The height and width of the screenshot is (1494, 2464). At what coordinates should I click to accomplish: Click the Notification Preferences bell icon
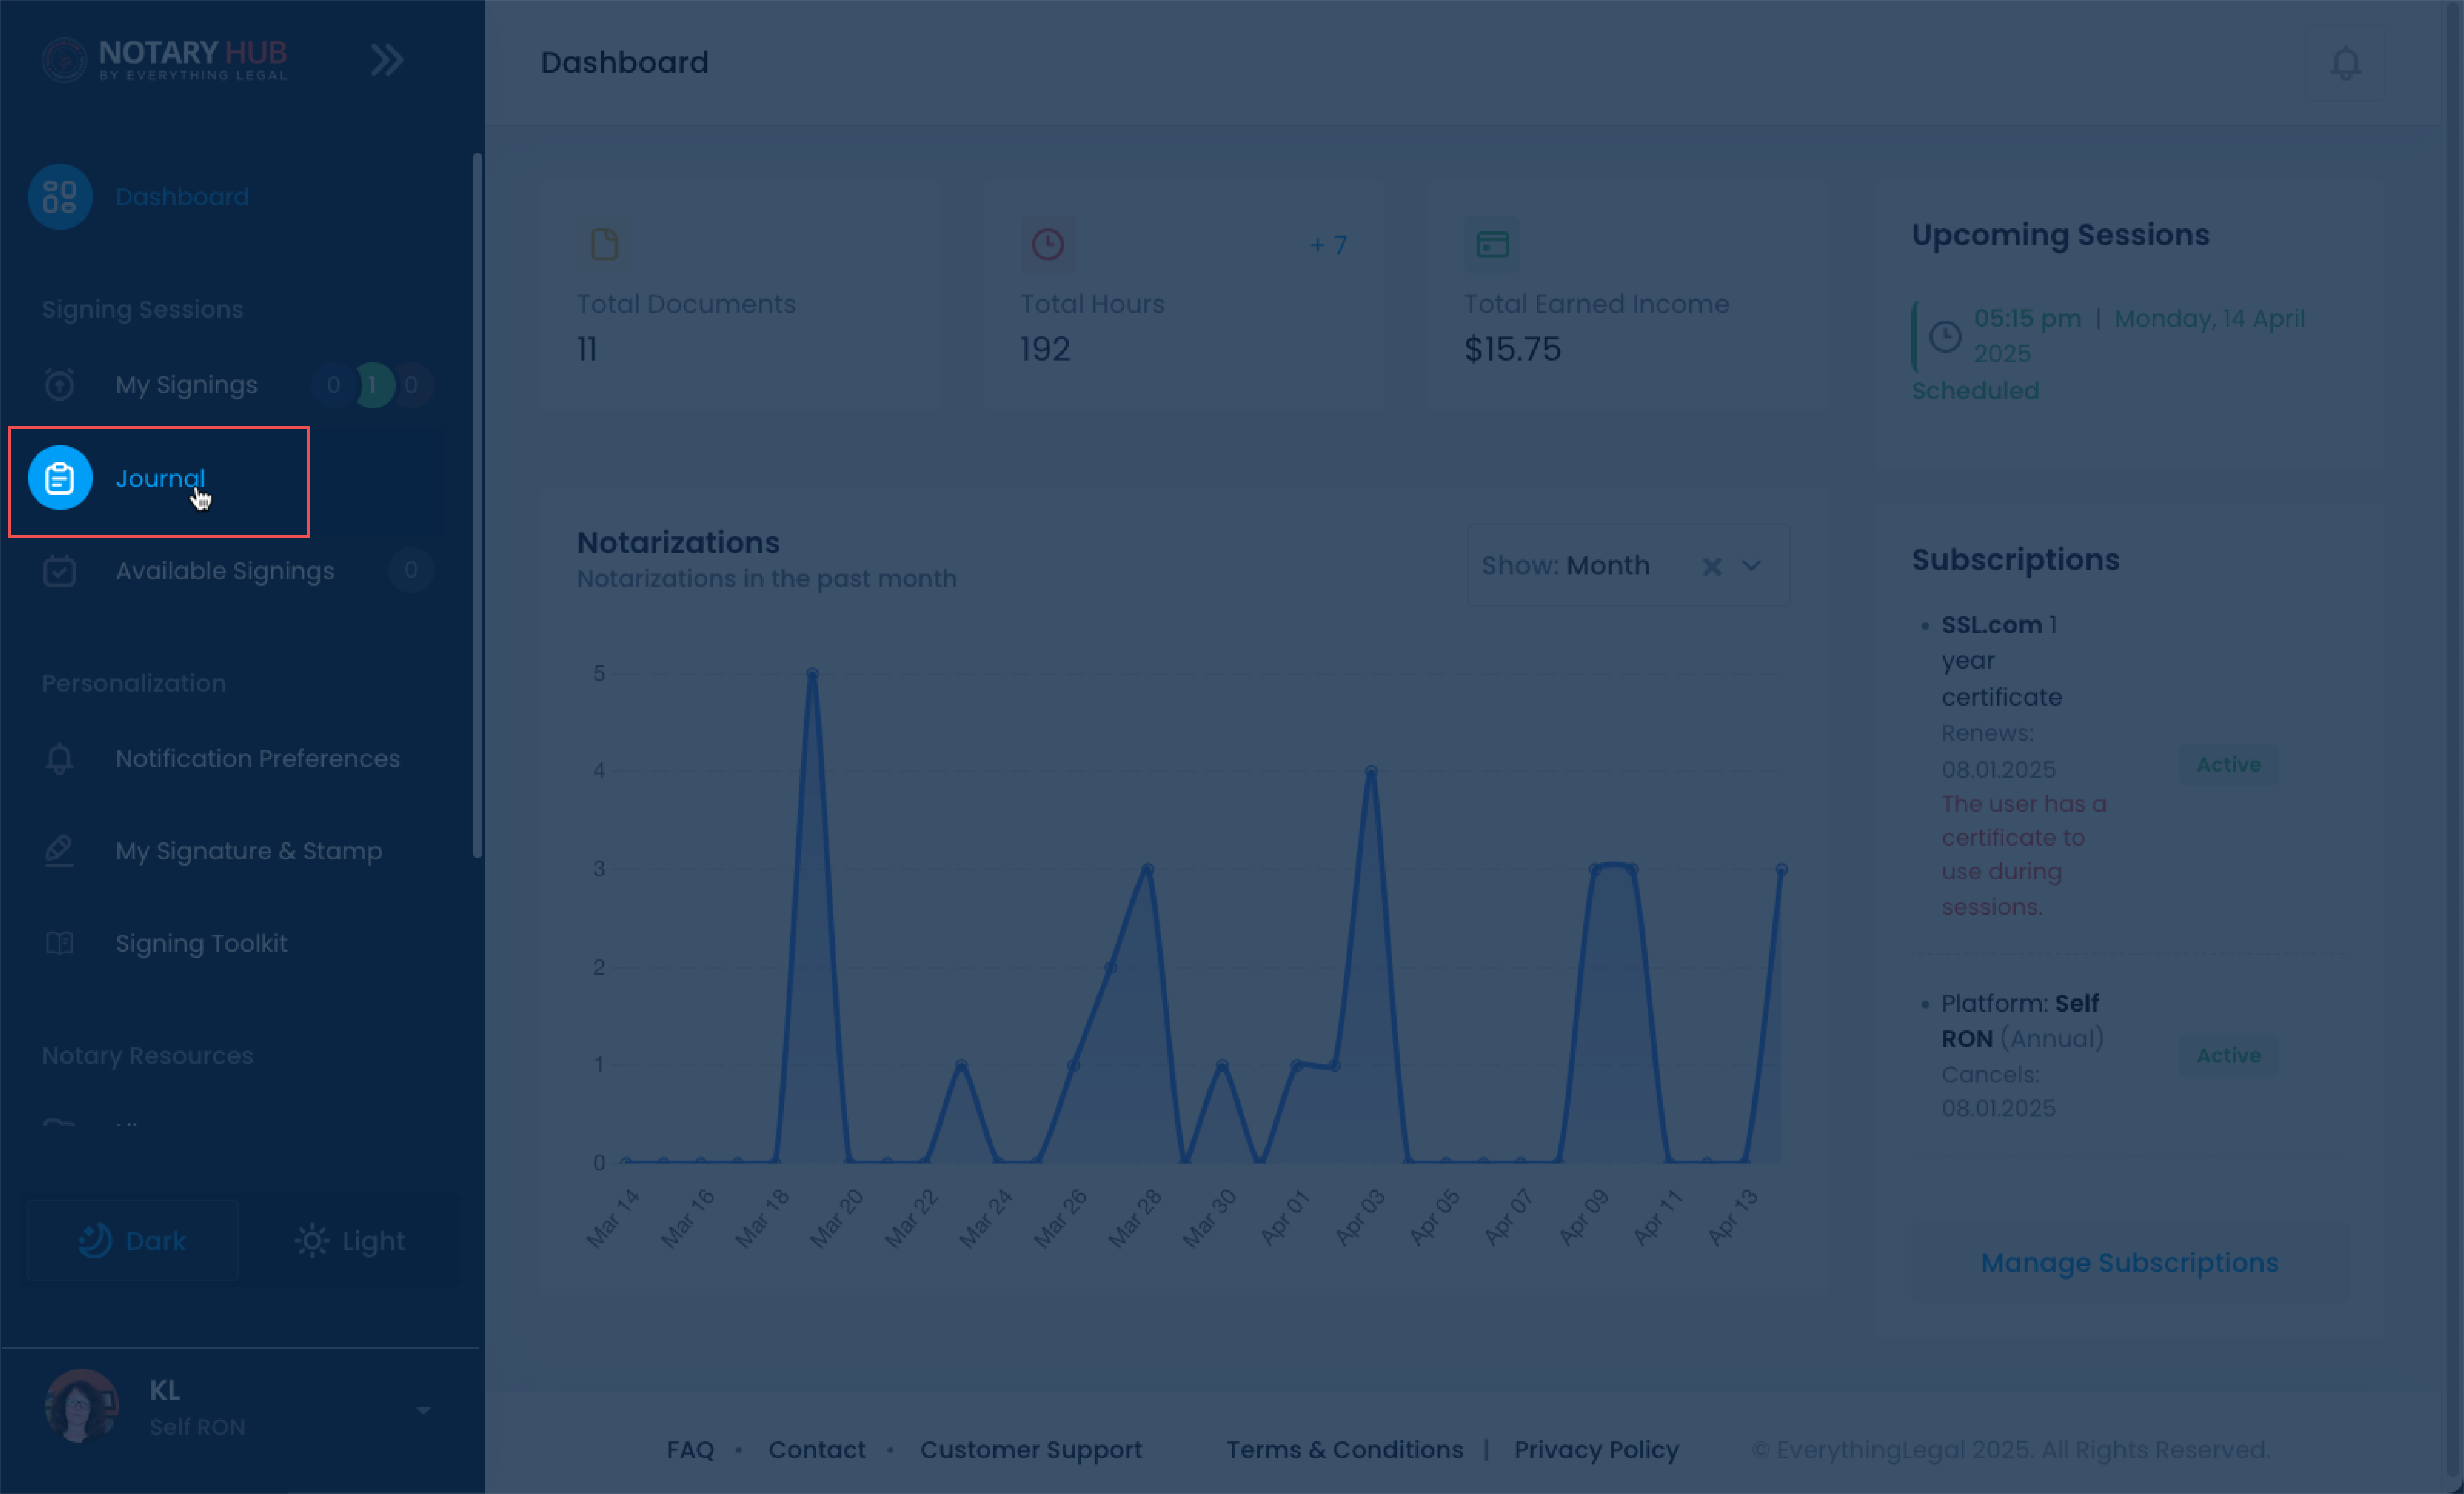point(60,758)
